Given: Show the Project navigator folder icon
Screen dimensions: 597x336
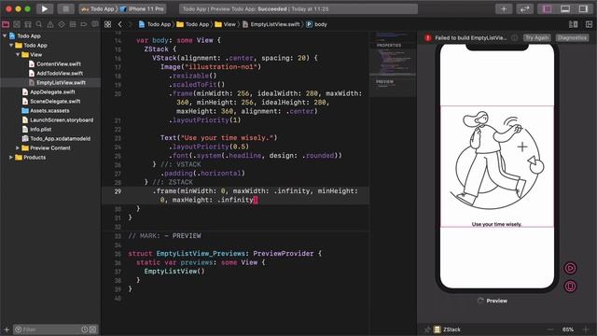Looking at the screenshot, I should tap(6, 24).
